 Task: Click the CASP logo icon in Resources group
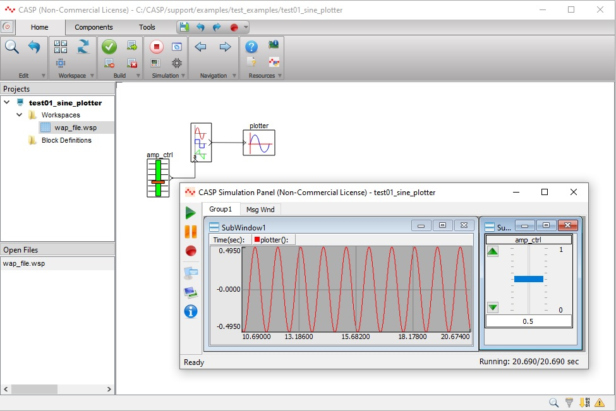(x=274, y=62)
